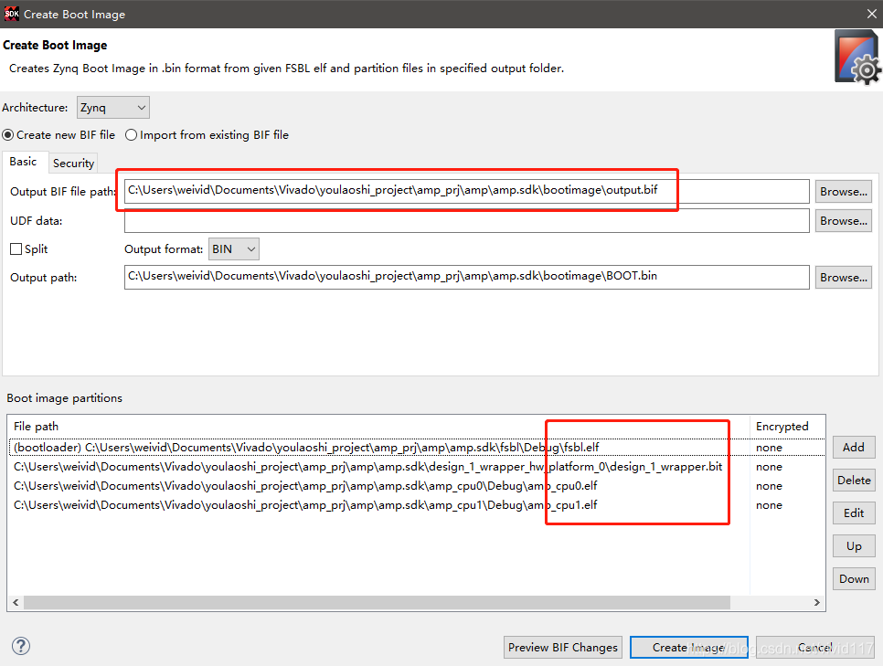Image resolution: width=883 pixels, height=666 pixels.
Task: Browse for Output path BOOT.bin
Action: click(x=843, y=278)
